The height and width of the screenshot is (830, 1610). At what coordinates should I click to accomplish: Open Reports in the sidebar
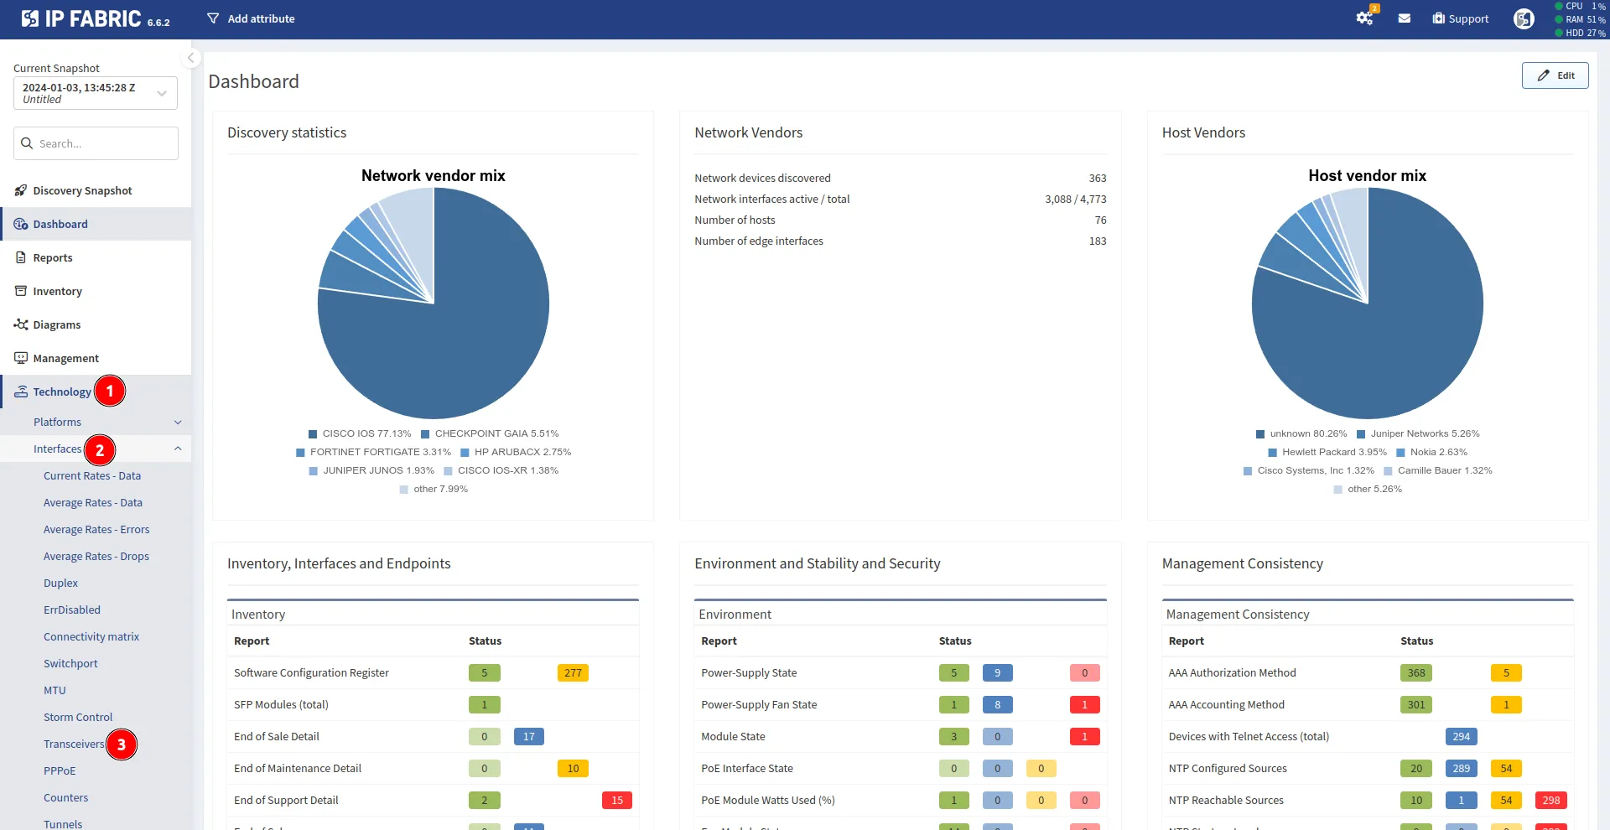pos(53,257)
